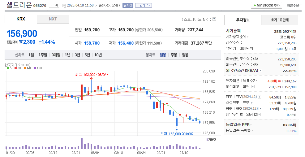Screen dimensions: 305x157
Task: Click help icon next to 52주최고 최저
Action: [253, 86]
